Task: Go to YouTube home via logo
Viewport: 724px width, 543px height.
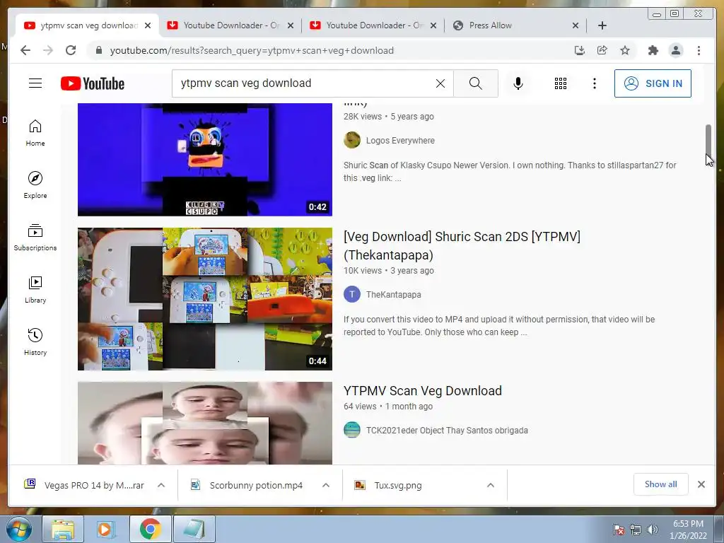Action: pyautogui.click(x=93, y=83)
